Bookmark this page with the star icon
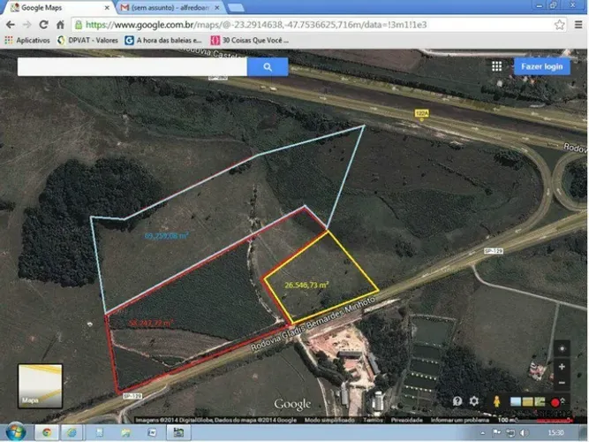Screen dimensions: 589x442 pos(559,25)
